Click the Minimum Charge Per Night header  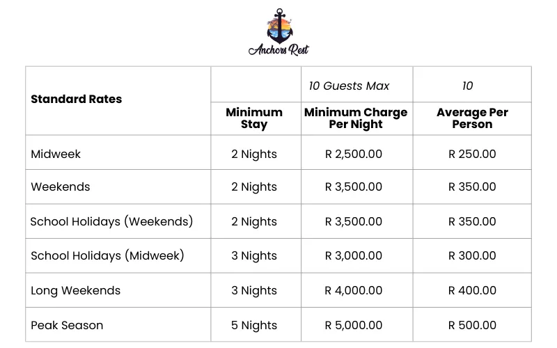[356, 118]
